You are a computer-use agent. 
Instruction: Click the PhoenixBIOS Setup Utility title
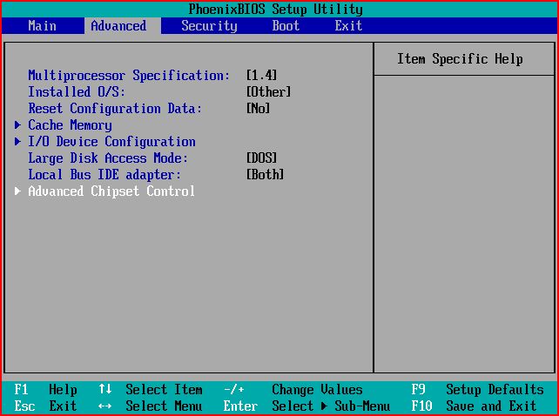(275, 10)
